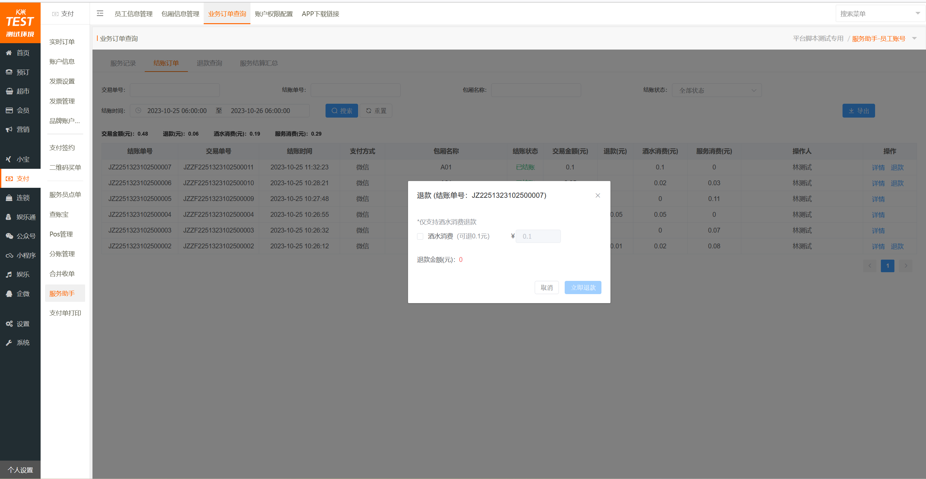Click 详情 for order JZ2251323102500005
Image resolution: width=926 pixels, height=479 pixels.
click(878, 199)
